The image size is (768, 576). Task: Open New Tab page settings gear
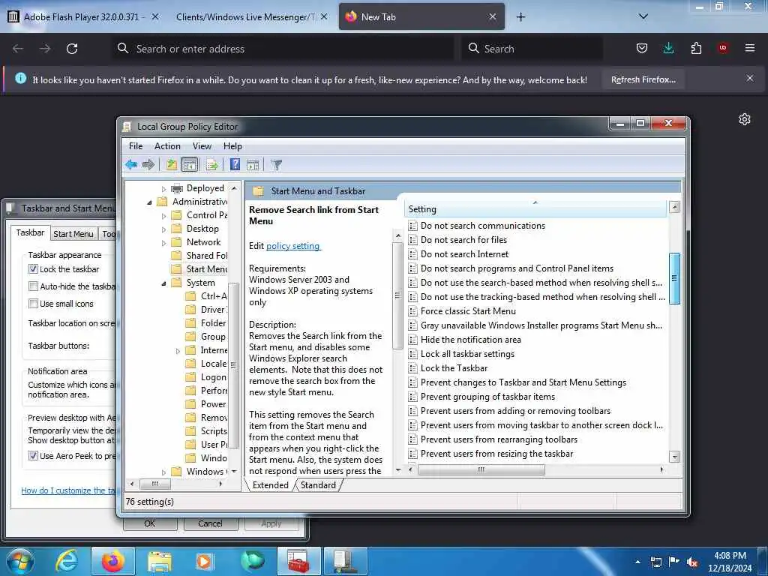tap(745, 119)
